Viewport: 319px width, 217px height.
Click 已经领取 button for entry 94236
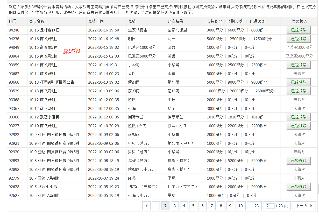pyautogui.click(x=299, y=39)
